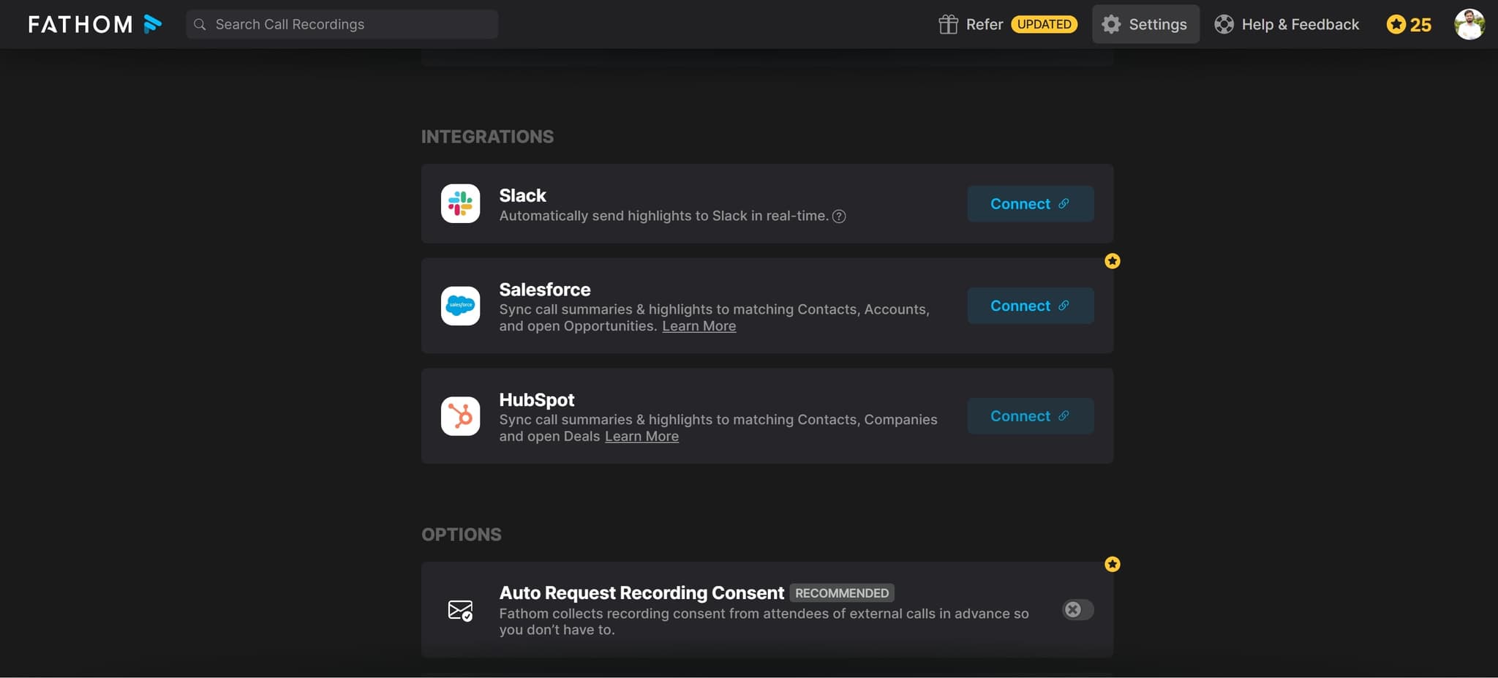Open the Settings page
The image size is (1498, 678).
[x=1145, y=24]
